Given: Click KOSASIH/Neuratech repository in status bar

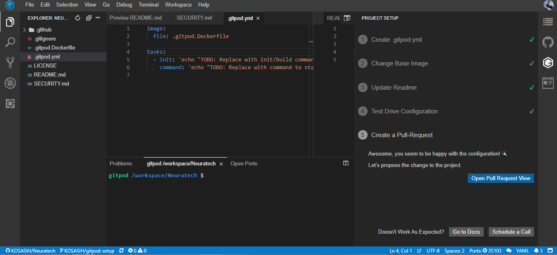Looking at the screenshot, I should (31, 250).
